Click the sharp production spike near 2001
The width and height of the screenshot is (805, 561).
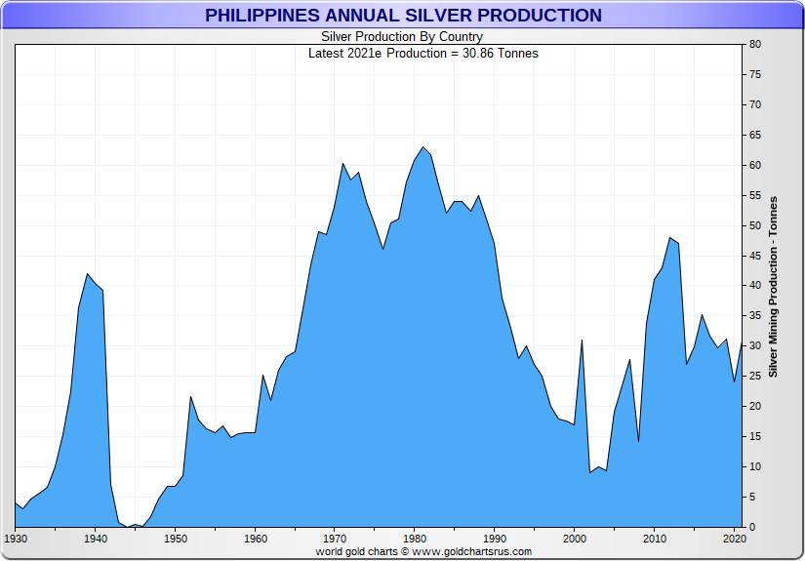(x=583, y=341)
